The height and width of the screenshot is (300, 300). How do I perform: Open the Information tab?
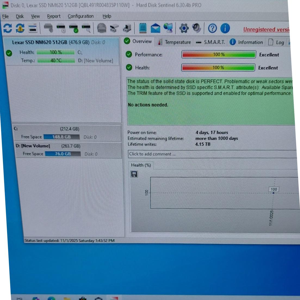[x=246, y=42]
